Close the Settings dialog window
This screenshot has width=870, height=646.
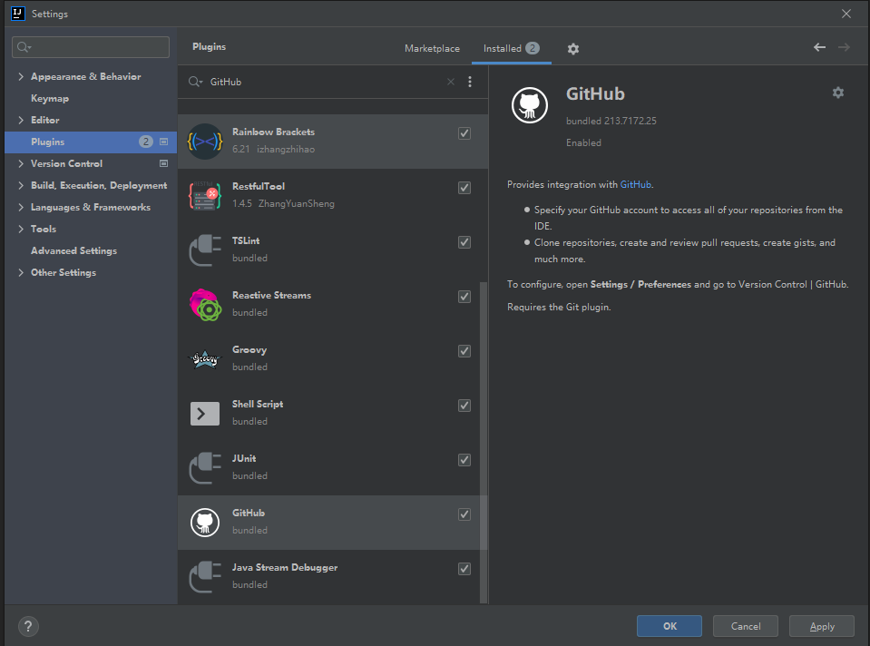coord(846,14)
